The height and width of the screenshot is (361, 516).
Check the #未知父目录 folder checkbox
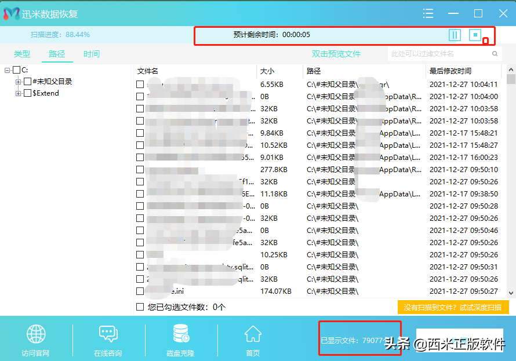28,82
